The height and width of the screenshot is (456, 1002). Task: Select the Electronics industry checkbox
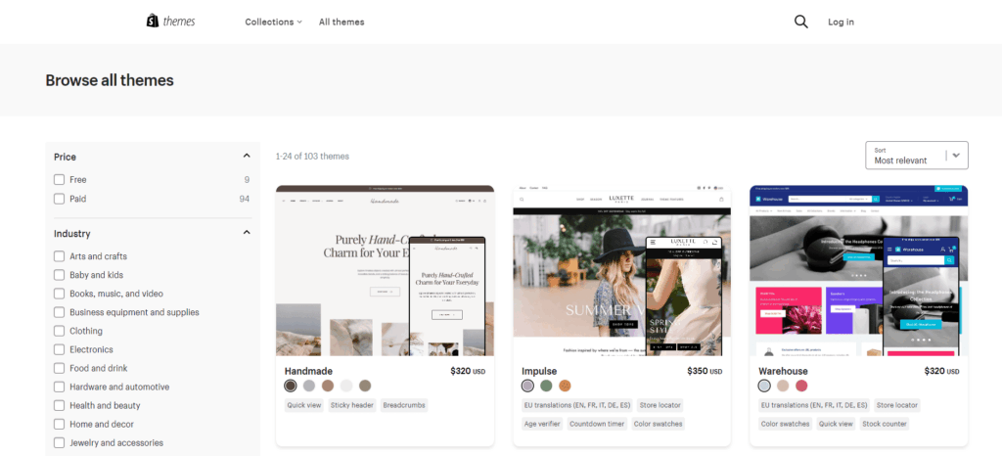tap(60, 349)
